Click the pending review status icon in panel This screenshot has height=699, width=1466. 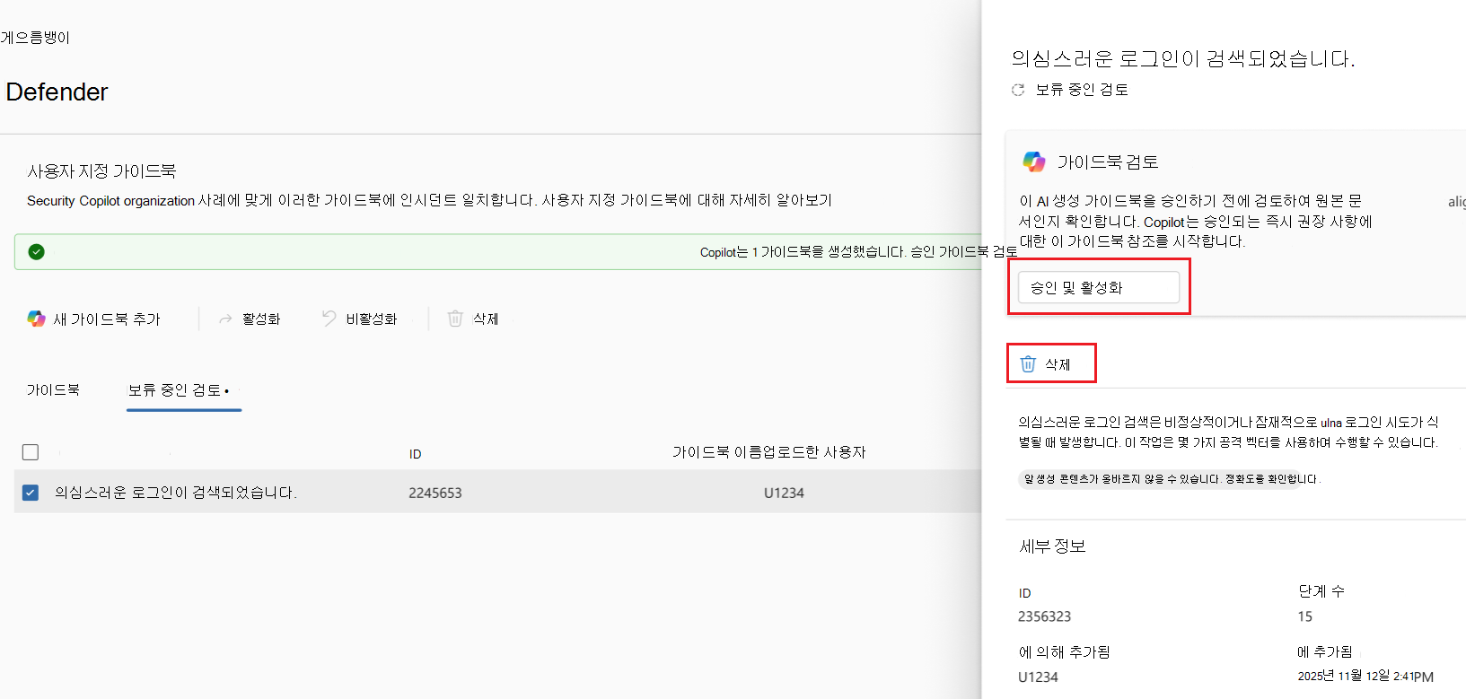pyautogui.click(x=1018, y=90)
